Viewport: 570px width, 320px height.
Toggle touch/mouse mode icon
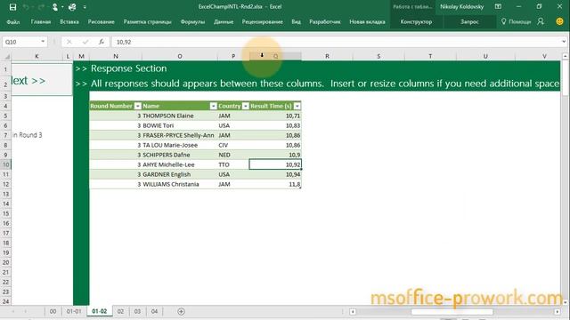coord(55,7)
